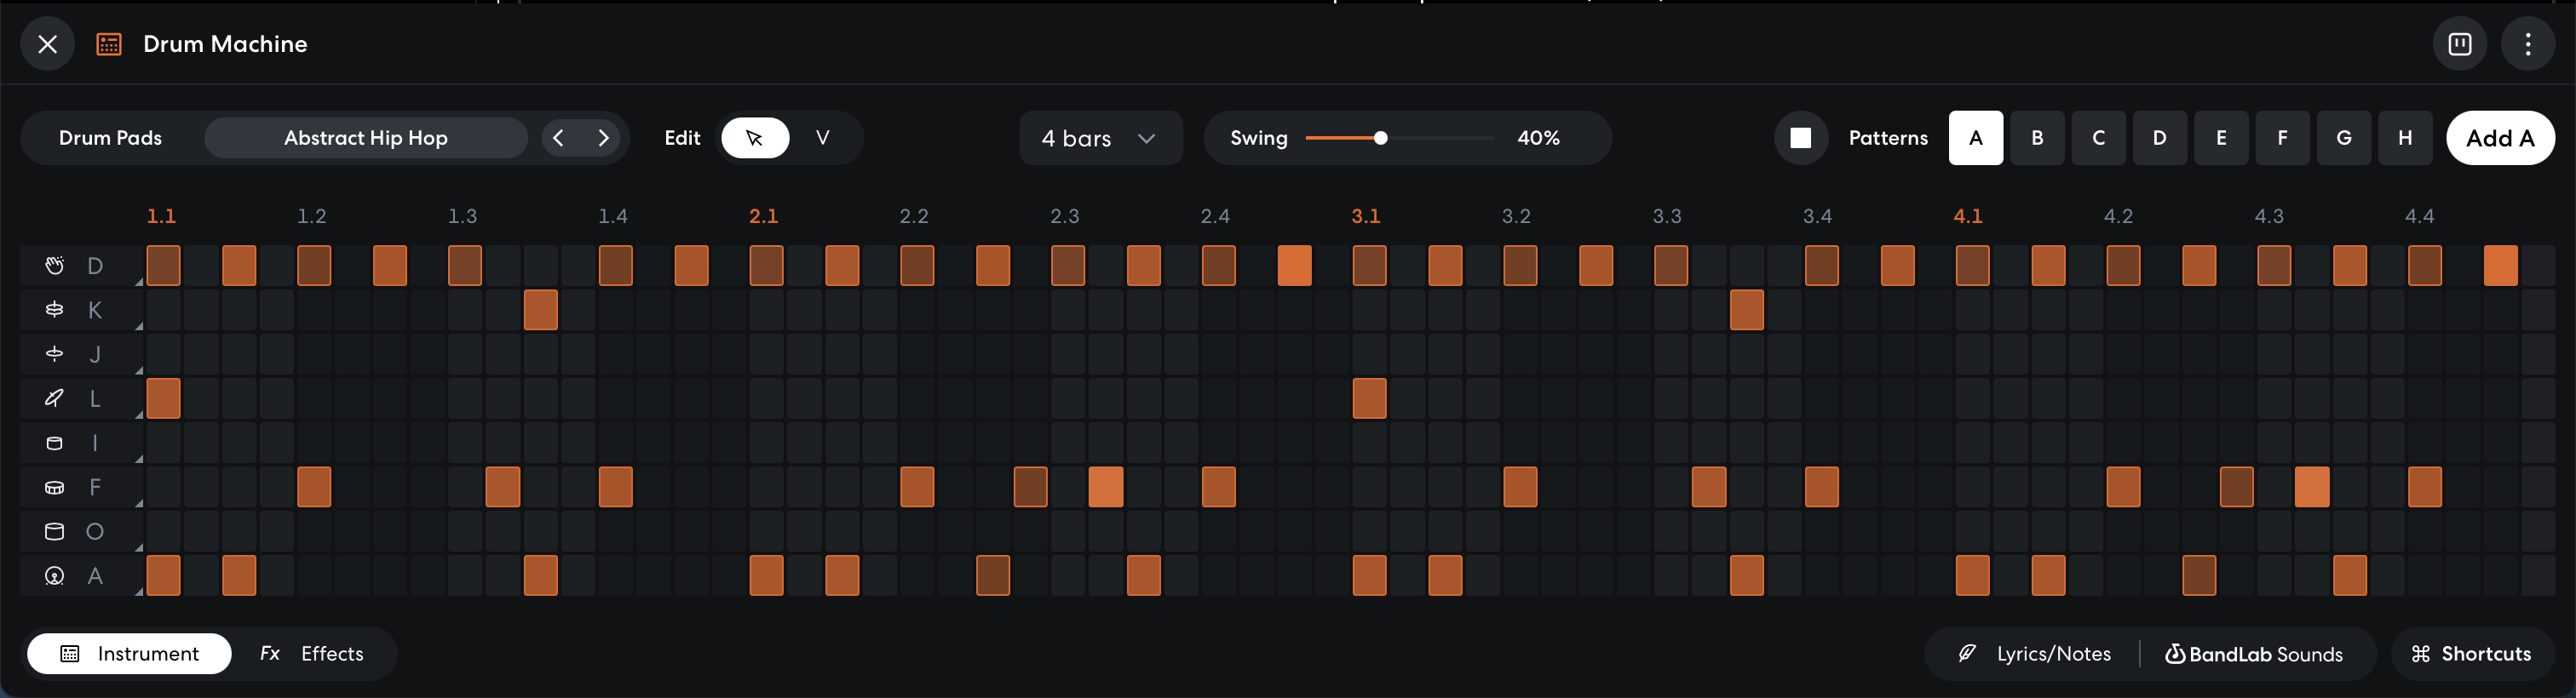Expand the L row corner triangle
Screen dimensions: 2576x698
coord(139,415)
